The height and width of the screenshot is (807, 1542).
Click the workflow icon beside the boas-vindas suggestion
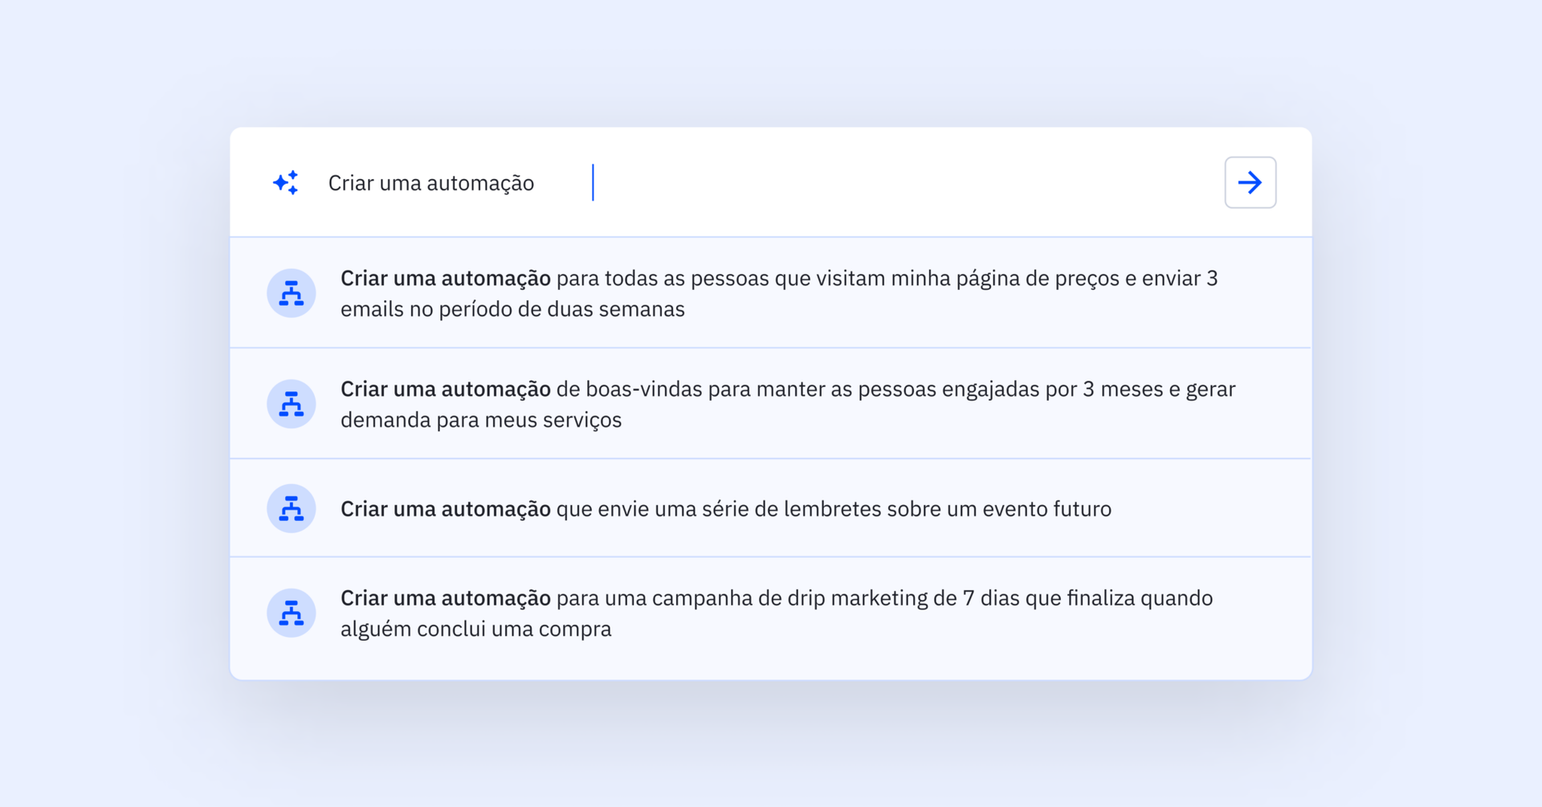pyautogui.click(x=291, y=404)
